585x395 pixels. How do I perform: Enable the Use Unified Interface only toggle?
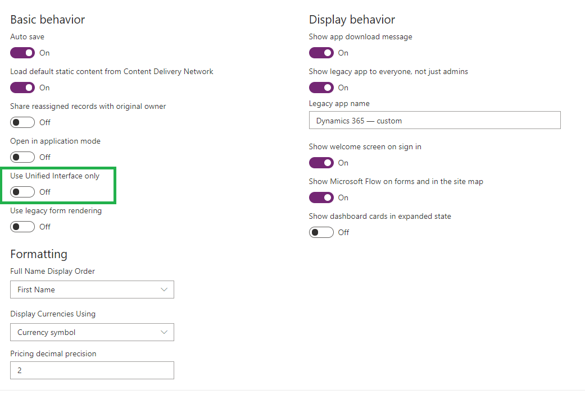[x=22, y=192]
